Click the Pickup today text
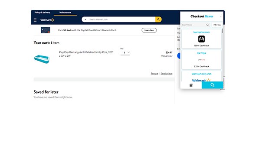The width and height of the screenshot is (256, 156). 167,56
